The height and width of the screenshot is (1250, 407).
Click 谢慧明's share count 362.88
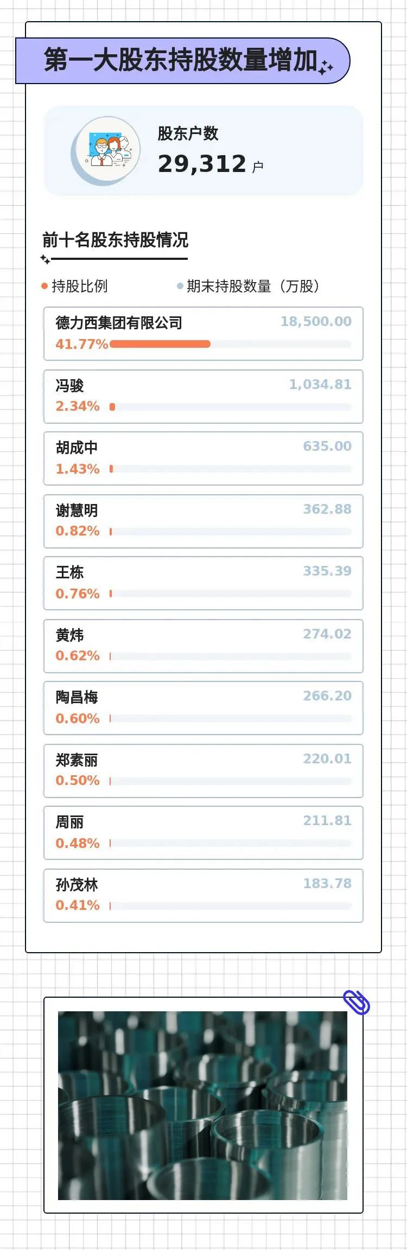327,509
